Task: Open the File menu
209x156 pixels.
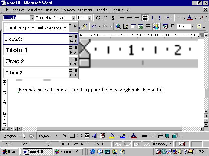Action: pyautogui.click(x=6, y=10)
